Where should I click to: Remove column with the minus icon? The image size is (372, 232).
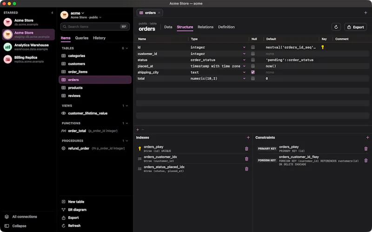(x=143, y=129)
